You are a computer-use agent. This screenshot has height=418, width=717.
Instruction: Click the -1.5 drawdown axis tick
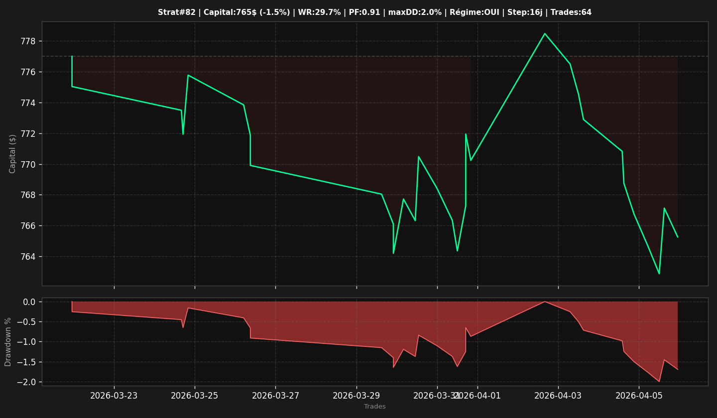26,362
